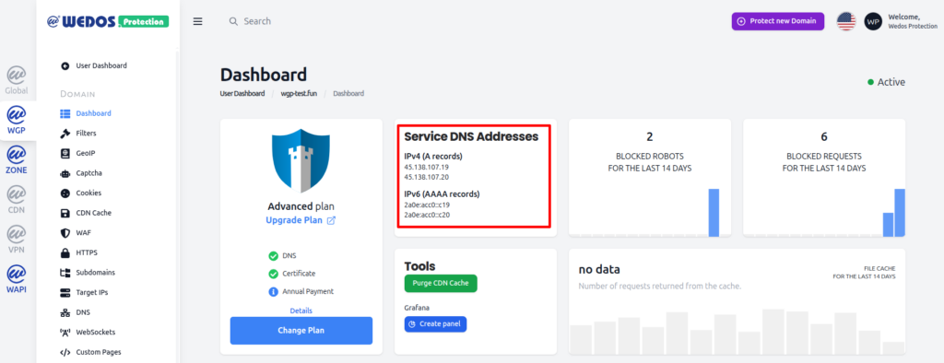Click Protect new Domain button
The height and width of the screenshot is (363, 944).
(x=778, y=21)
